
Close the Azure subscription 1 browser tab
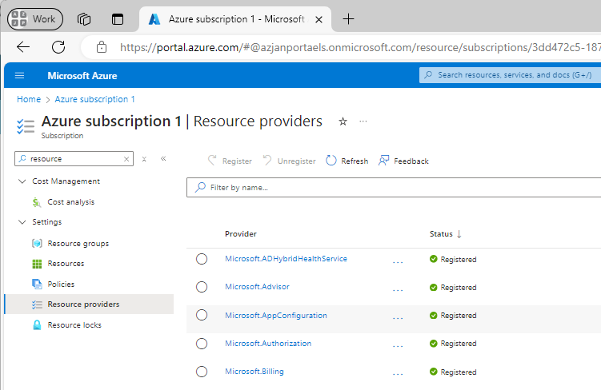319,19
